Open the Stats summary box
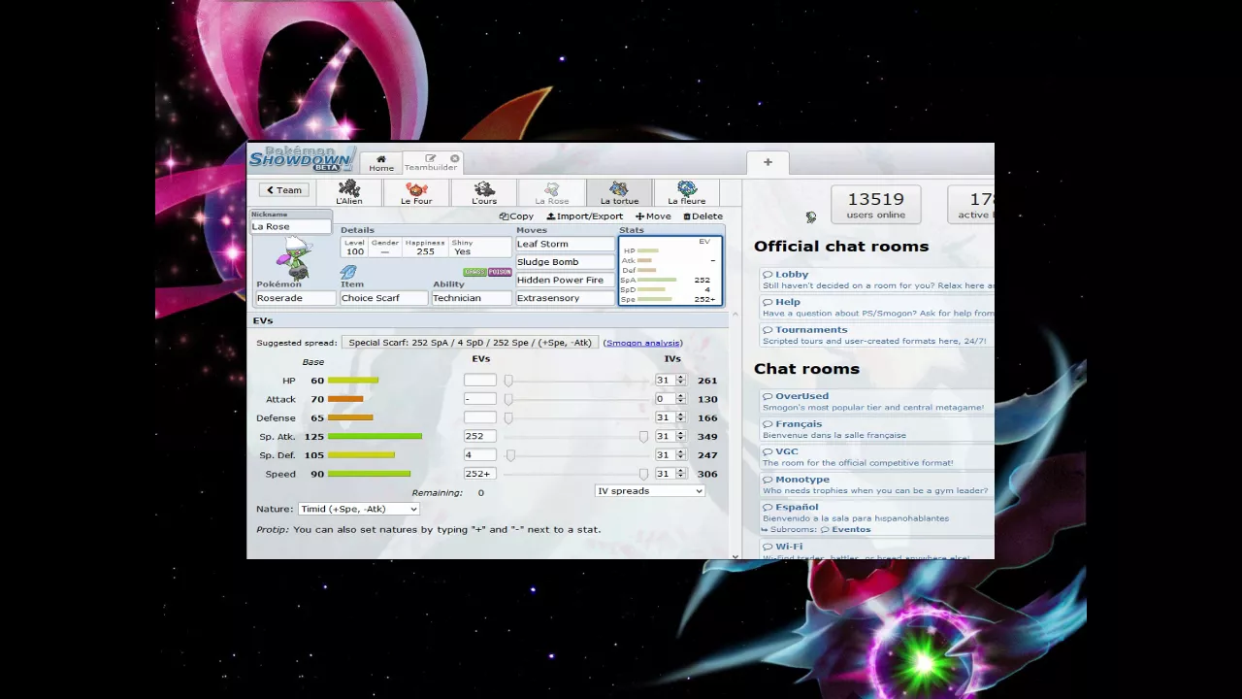 (x=670, y=270)
